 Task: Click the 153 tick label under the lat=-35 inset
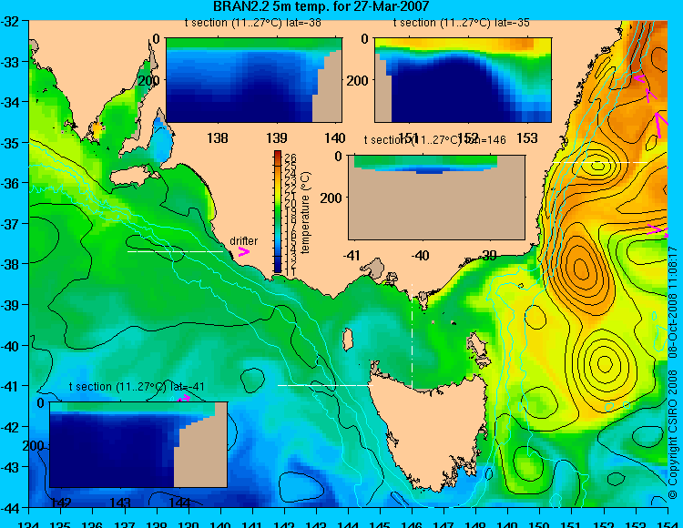[x=527, y=138]
